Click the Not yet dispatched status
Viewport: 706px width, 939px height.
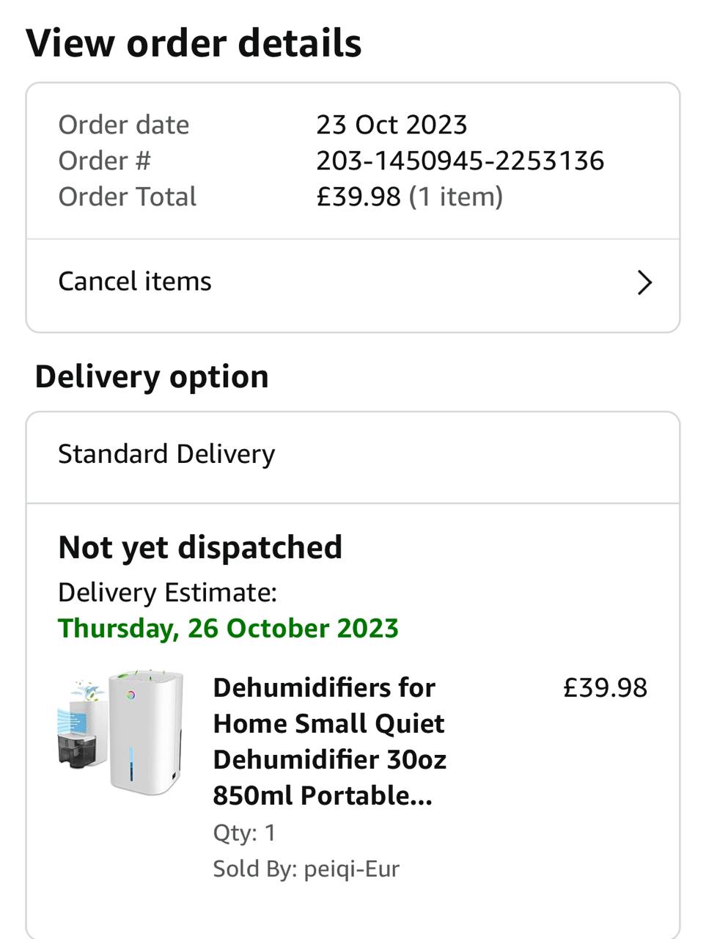(x=200, y=547)
